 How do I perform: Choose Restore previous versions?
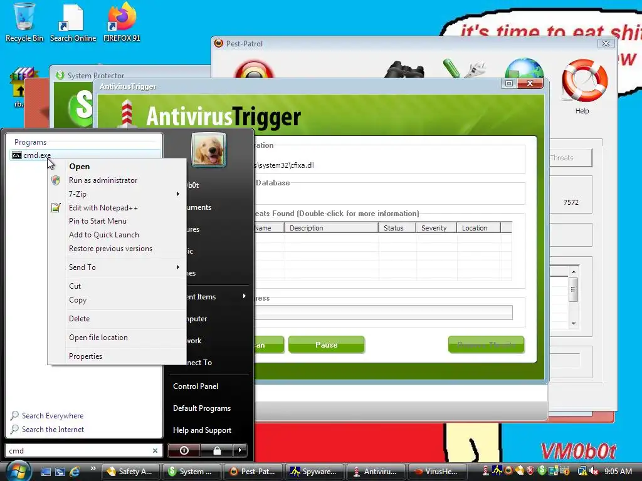117,249
